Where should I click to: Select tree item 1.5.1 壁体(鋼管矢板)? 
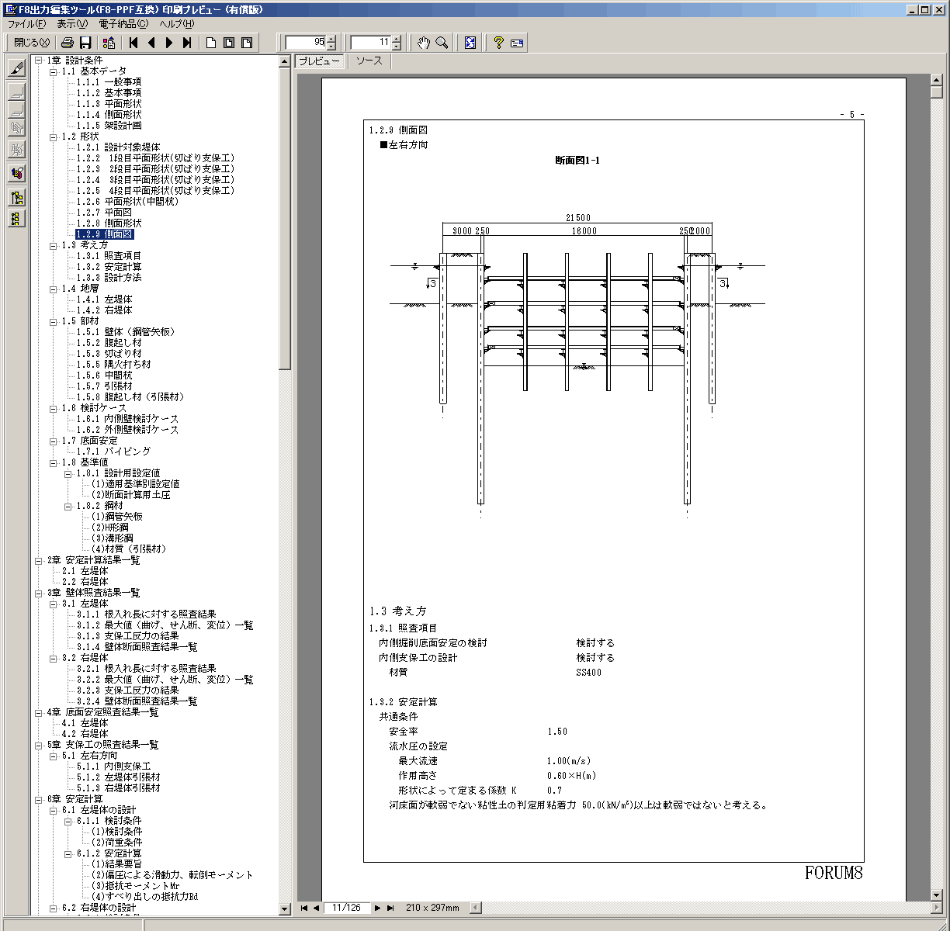(x=126, y=331)
